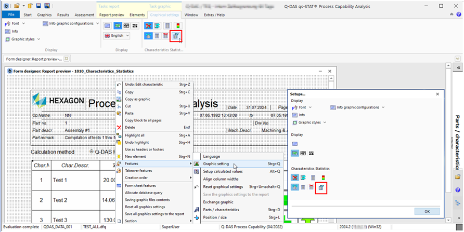Select Position / size in submenu
464x232 pixels.
coord(237,217)
